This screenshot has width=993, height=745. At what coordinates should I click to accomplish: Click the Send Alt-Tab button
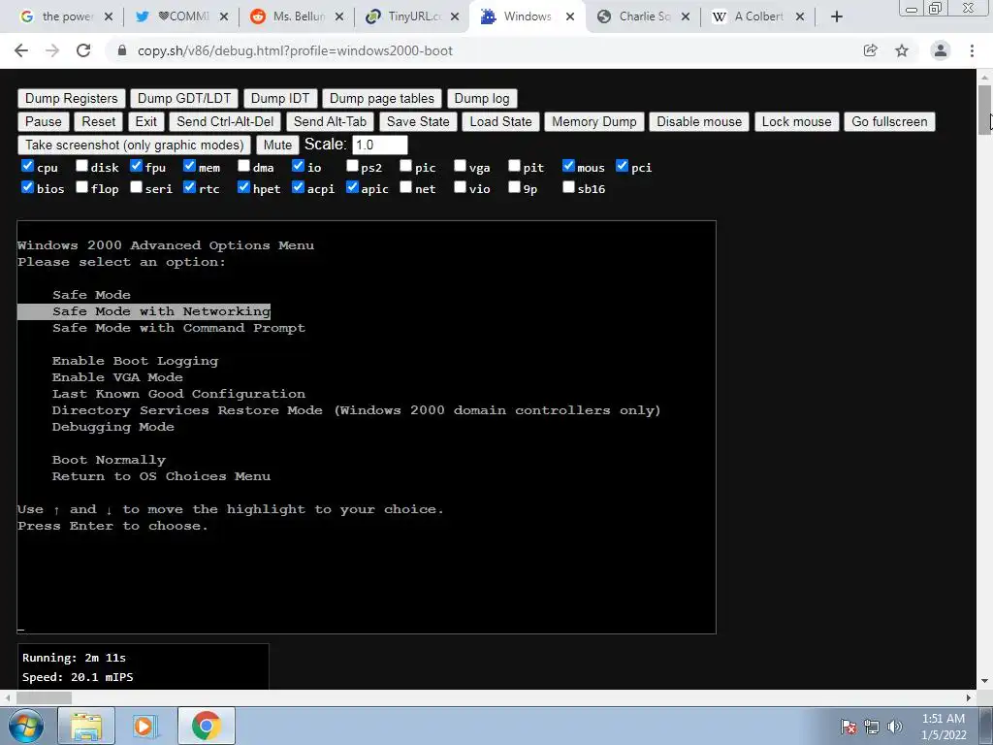point(330,121)
